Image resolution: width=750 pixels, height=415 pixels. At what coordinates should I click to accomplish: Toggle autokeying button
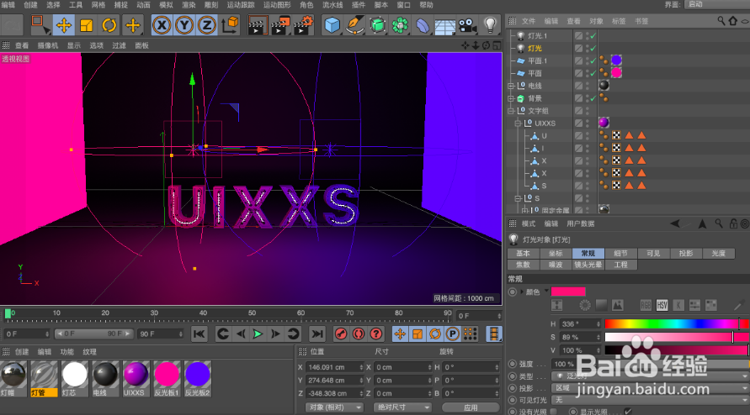click(359, 334)
